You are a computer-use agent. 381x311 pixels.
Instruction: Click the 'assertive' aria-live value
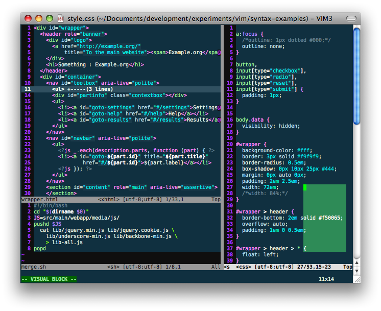click(198, 187)
